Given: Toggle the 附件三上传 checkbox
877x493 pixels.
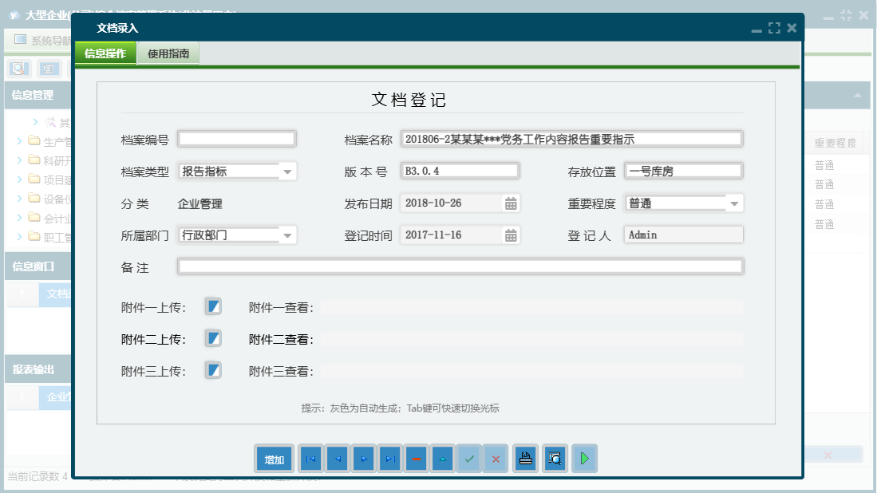Looking at the screenshot, I should point(212,369).
